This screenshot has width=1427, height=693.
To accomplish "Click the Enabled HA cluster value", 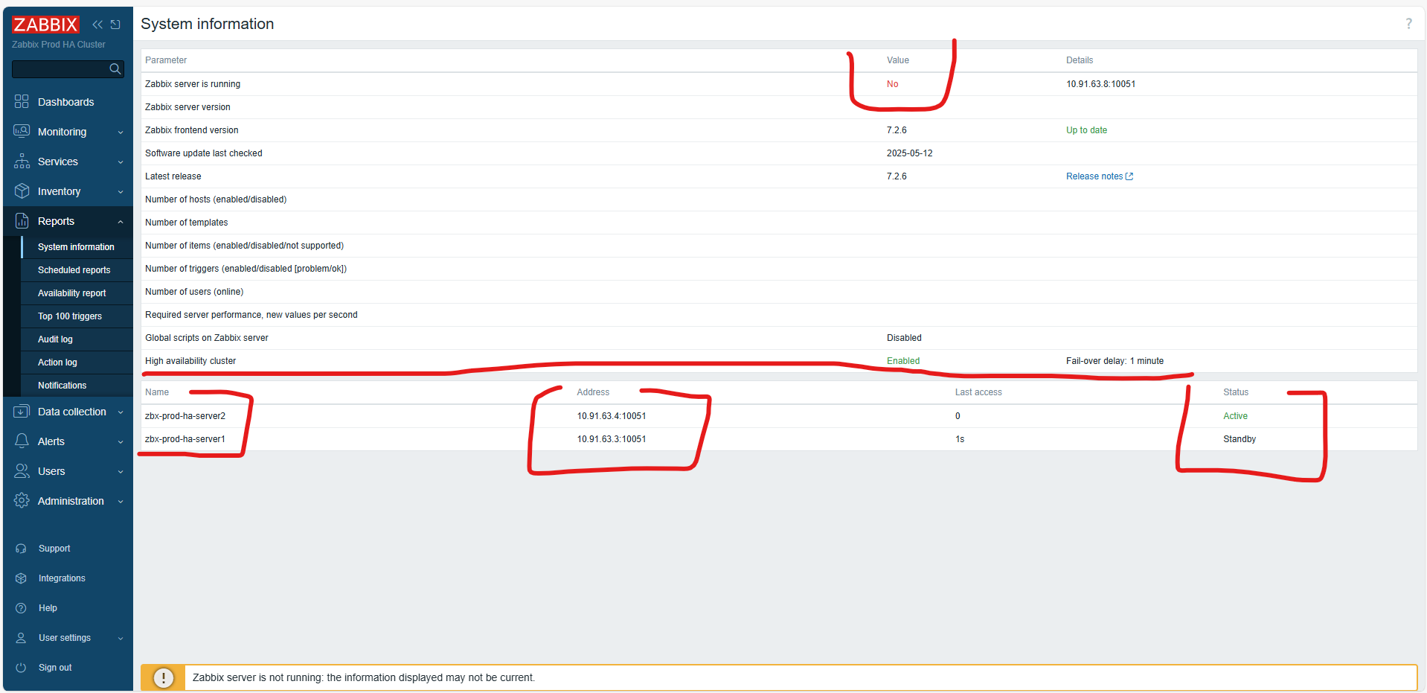I will point(903,361).
